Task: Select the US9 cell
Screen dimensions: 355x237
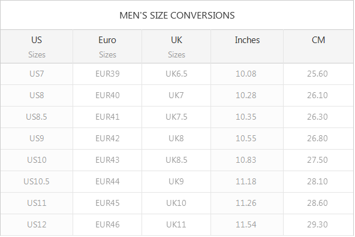Action: 37,138
